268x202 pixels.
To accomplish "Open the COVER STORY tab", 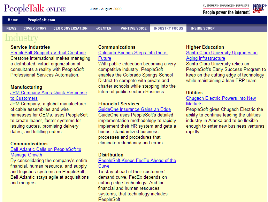I will point(35,28).
